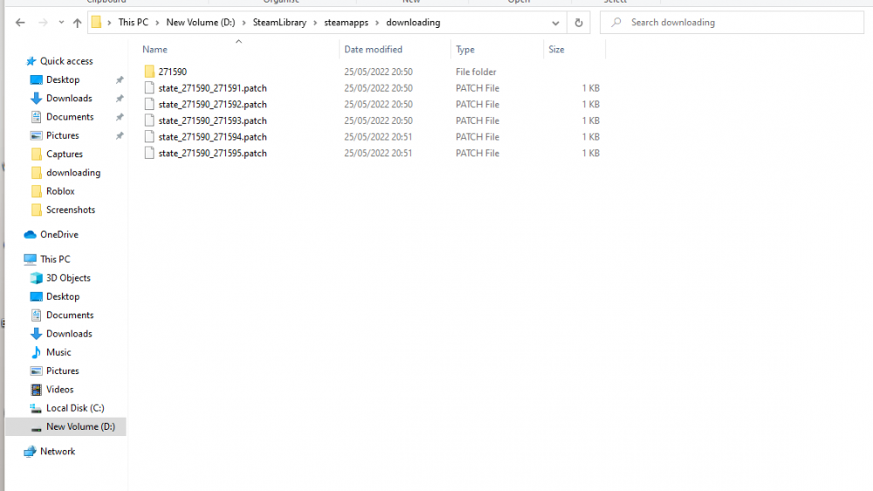Click the New Volume (D:) drive icon

click(36, 428)
